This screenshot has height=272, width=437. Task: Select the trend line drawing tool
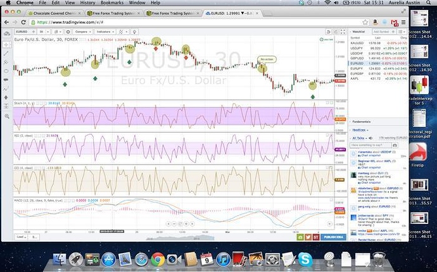click(7, 54)
